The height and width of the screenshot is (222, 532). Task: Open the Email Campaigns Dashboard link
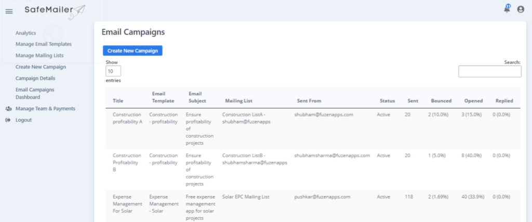35,93
